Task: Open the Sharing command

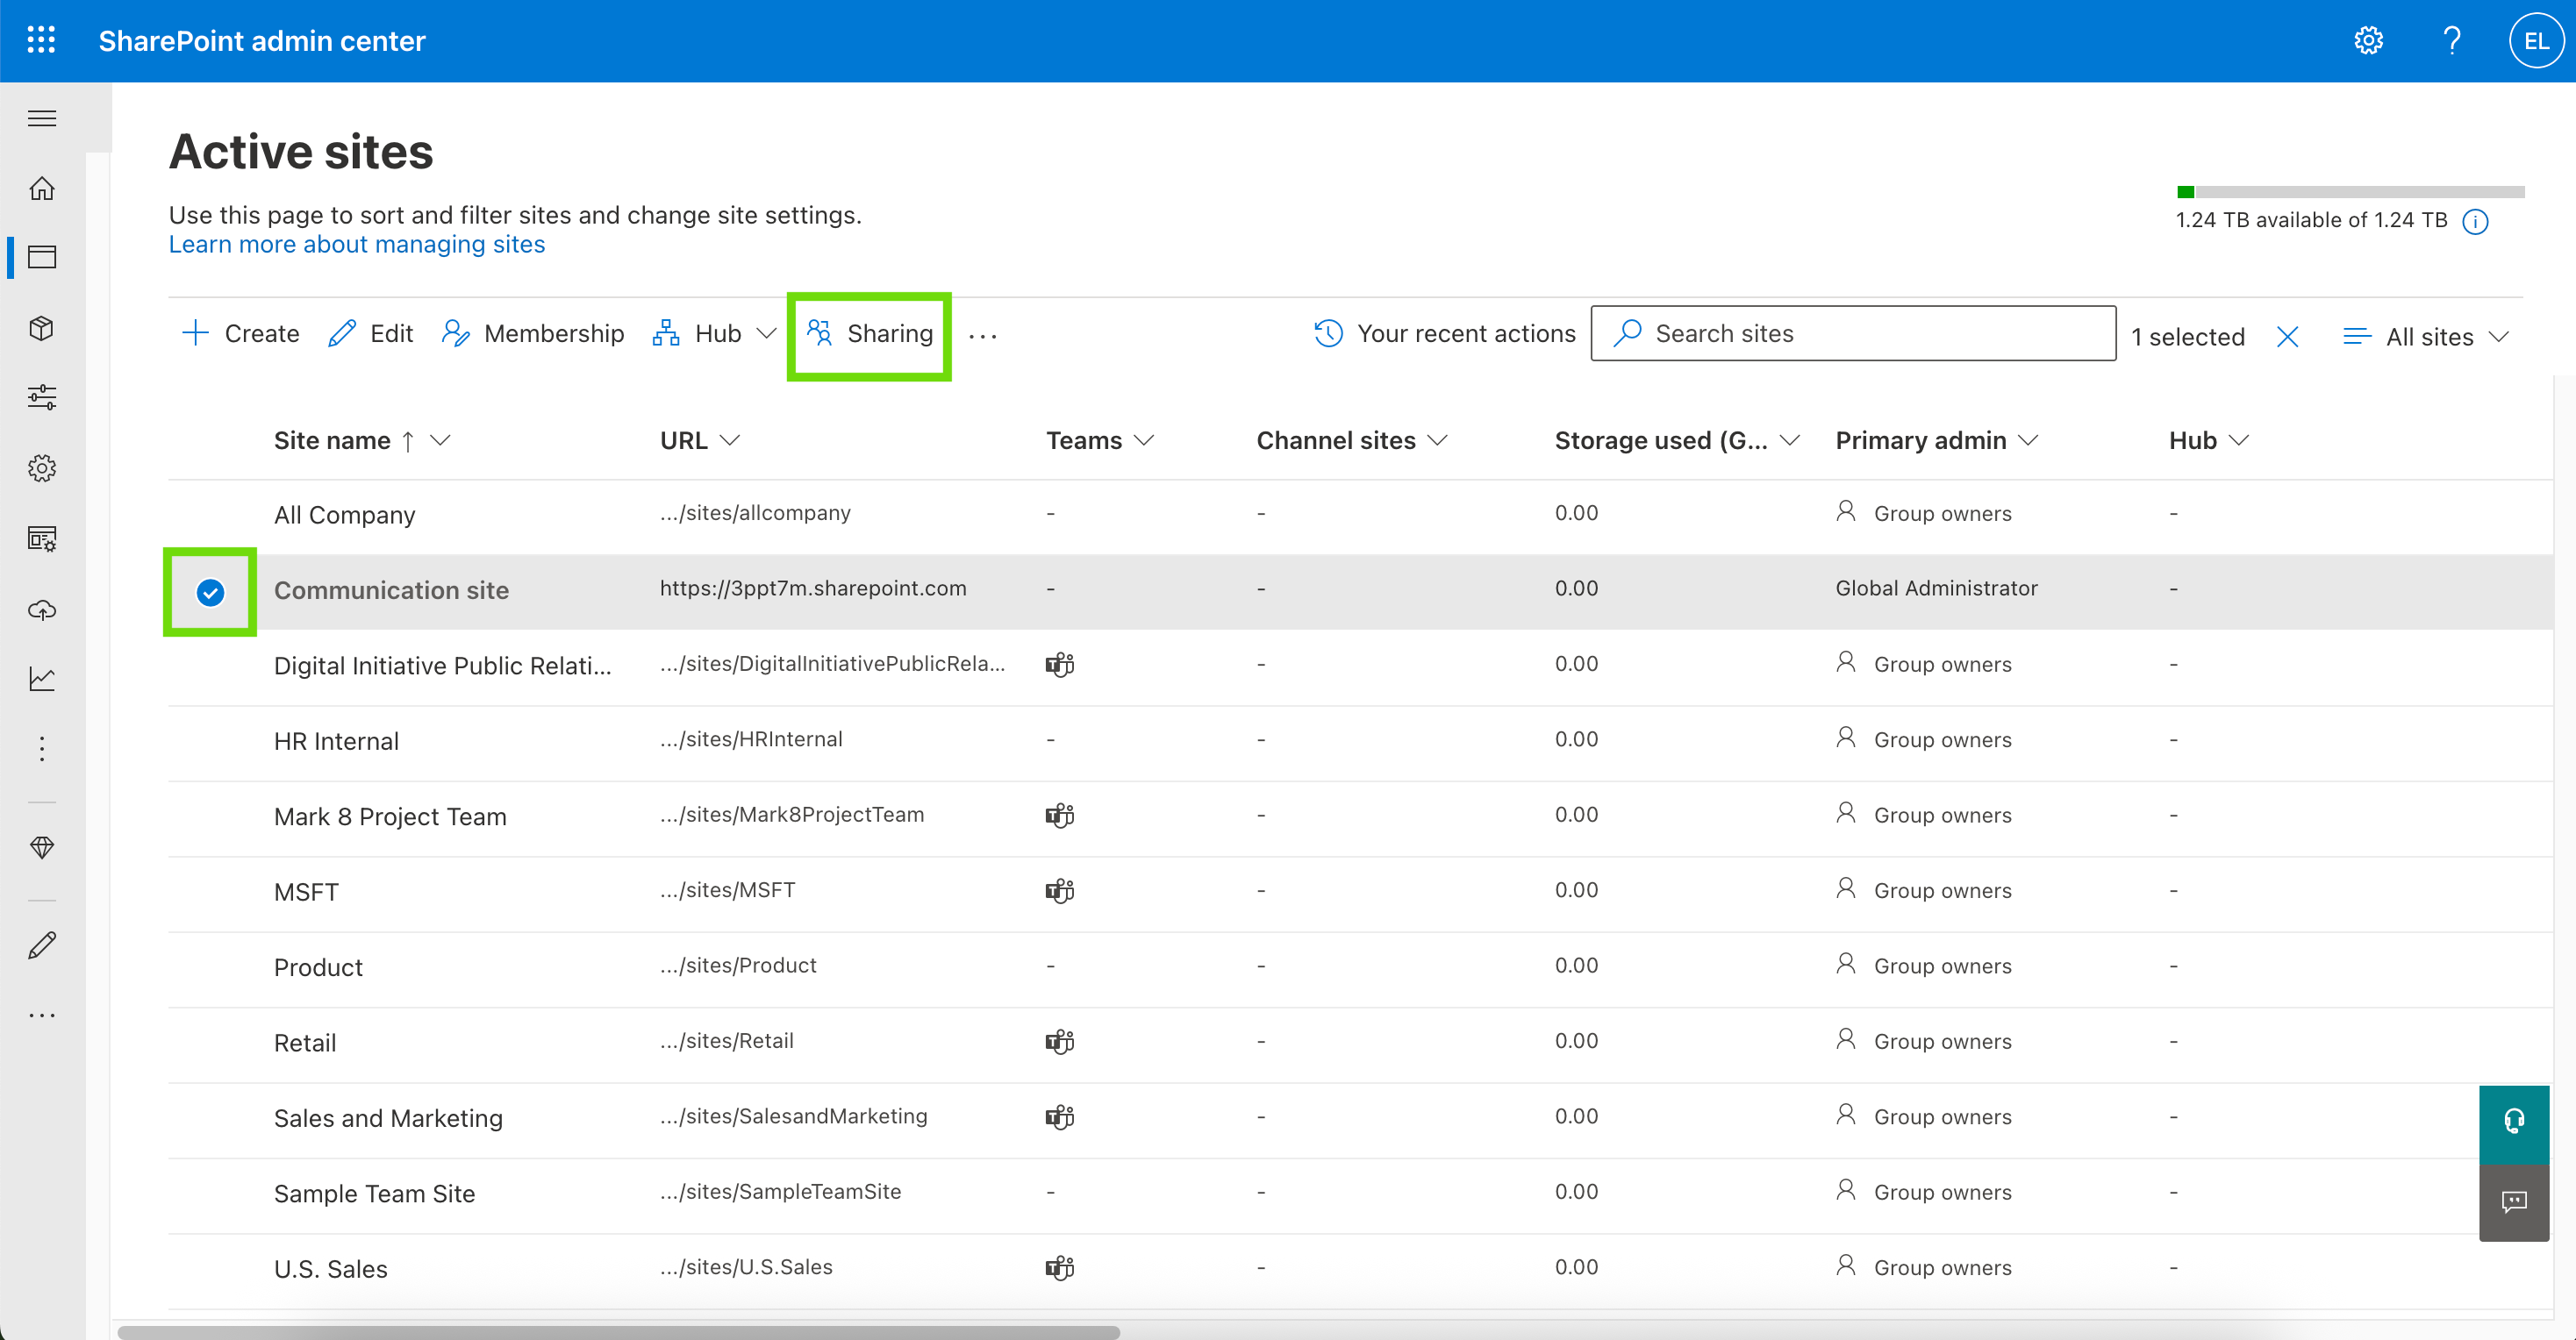Action: (869, 334)
